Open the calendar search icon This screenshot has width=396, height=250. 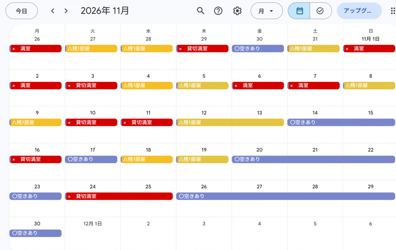click(200, 11)
